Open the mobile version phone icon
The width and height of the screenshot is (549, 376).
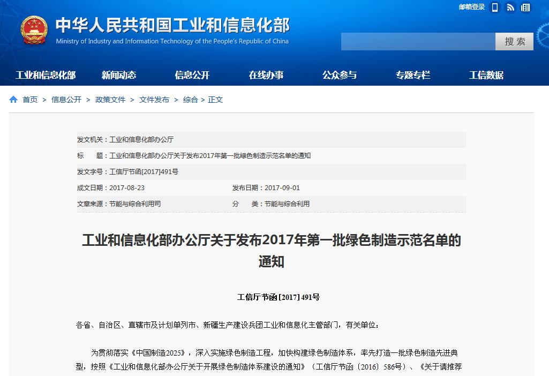(x=495, y=7)
